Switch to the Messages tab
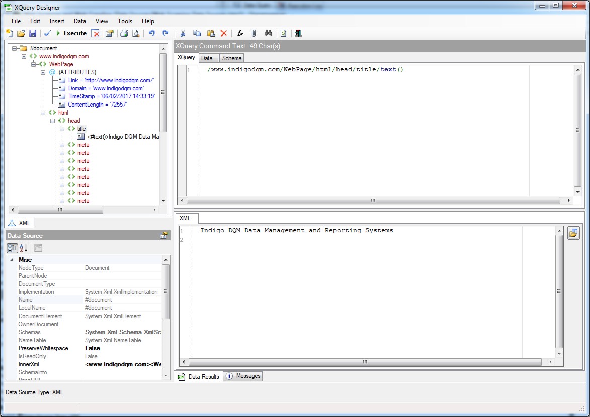 click(x=243, y=376)
